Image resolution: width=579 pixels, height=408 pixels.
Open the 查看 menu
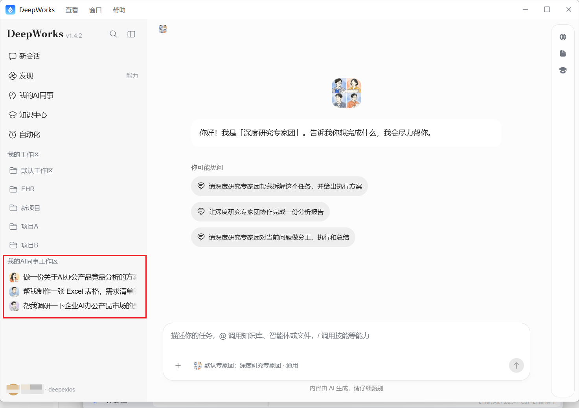[x=72, y=10]
